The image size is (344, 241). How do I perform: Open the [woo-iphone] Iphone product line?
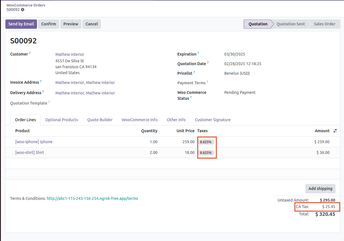click(x=34, y=142)
